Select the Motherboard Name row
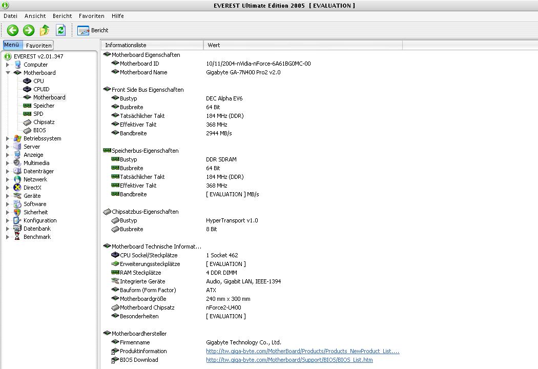Screen dimensions: 538x369 [196, 72]
